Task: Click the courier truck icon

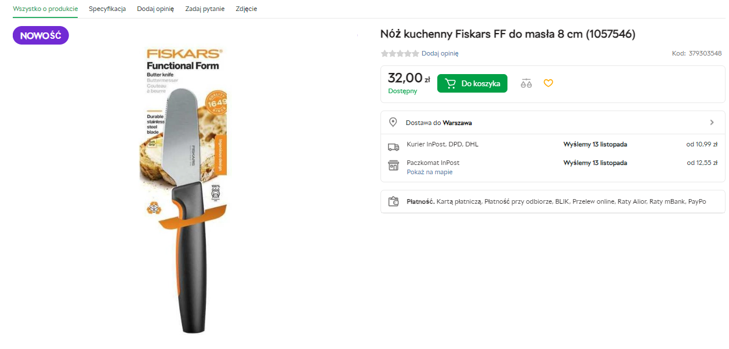Action: click(x=393, y=147)
